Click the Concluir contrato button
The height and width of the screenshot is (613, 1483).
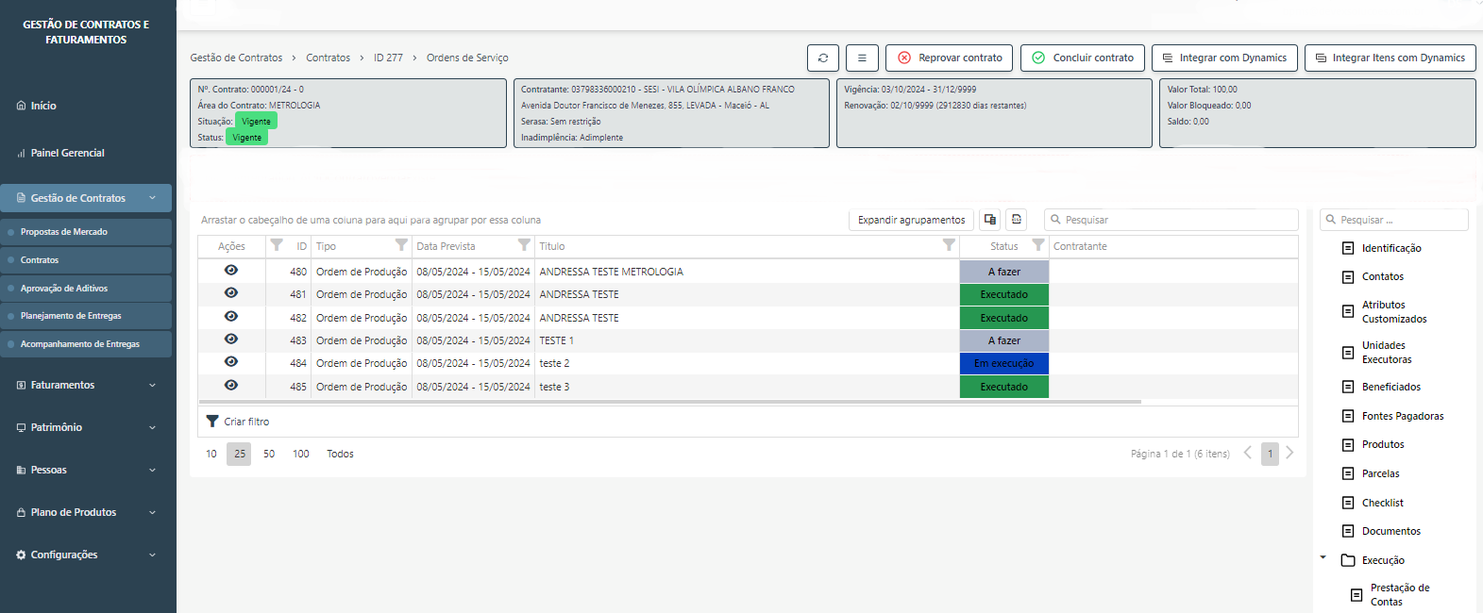tap(1083, 58)
